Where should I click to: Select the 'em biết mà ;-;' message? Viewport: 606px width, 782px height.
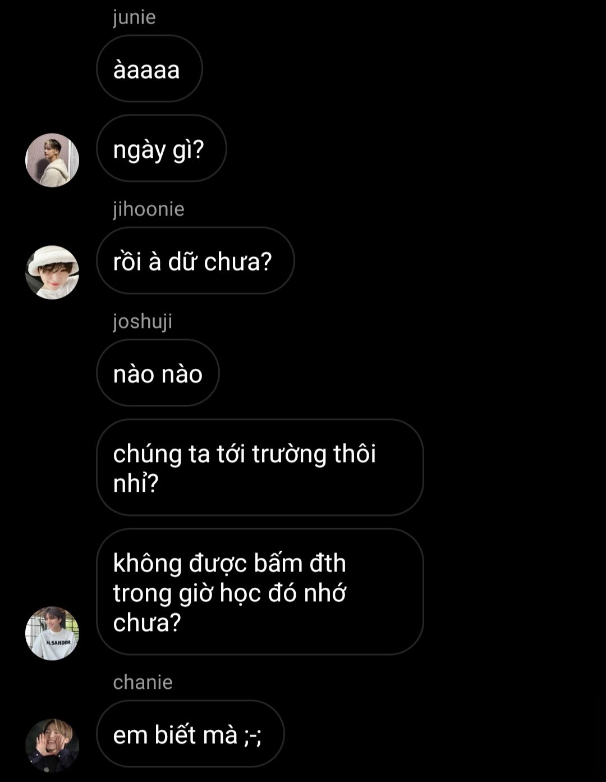(x=190, y=734)
